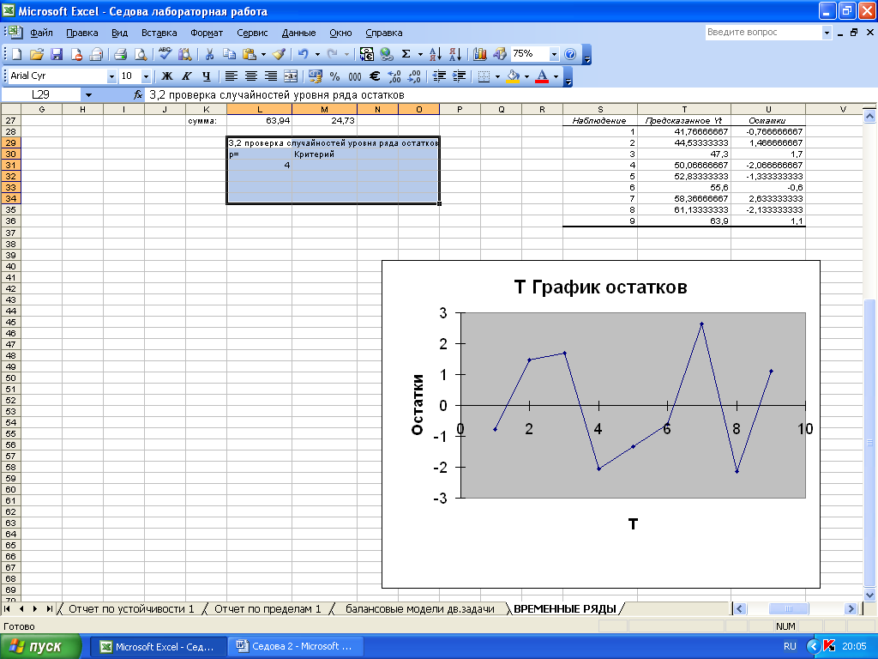
Task: Open the font size dropdown
Action: click(x=146, y=76)
